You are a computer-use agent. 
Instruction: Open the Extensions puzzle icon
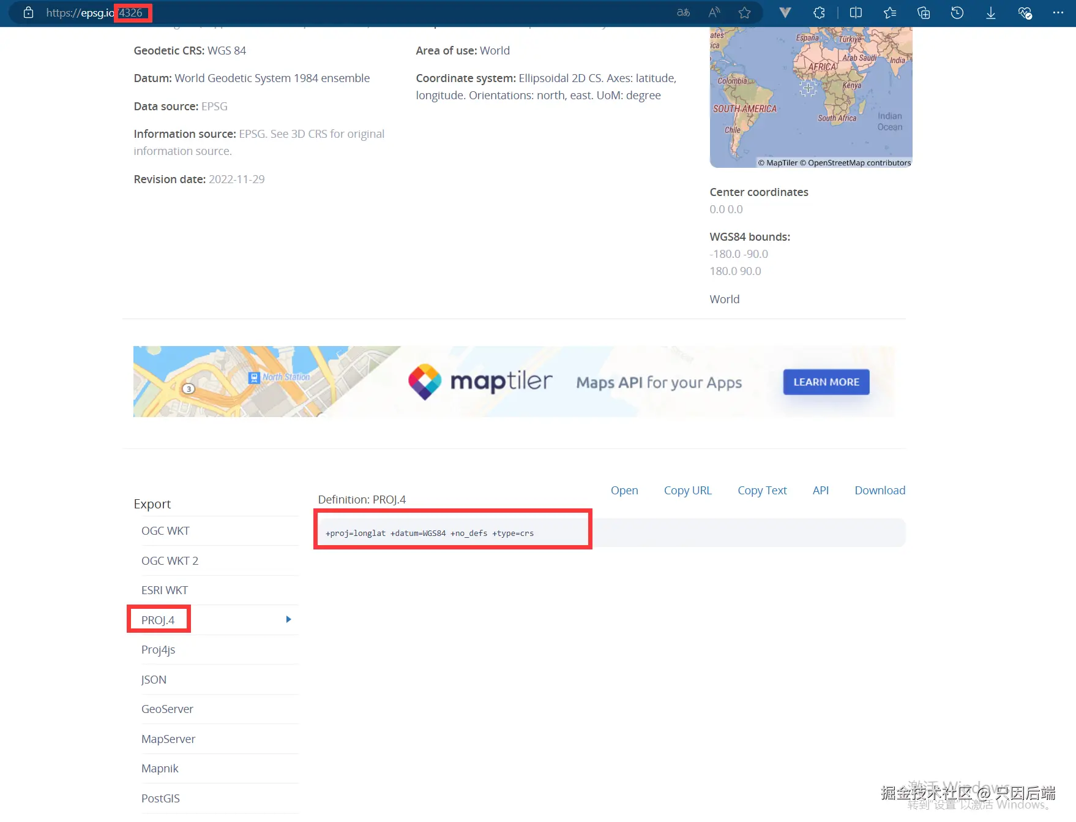pyautogui.click(x=819, y=13)
